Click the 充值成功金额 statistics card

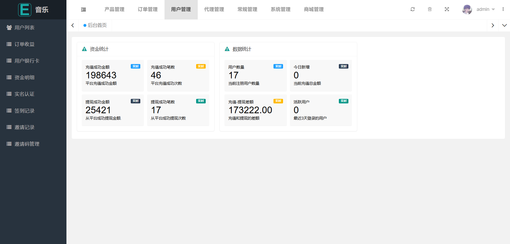pyautogui.click(x=113, y=75)
